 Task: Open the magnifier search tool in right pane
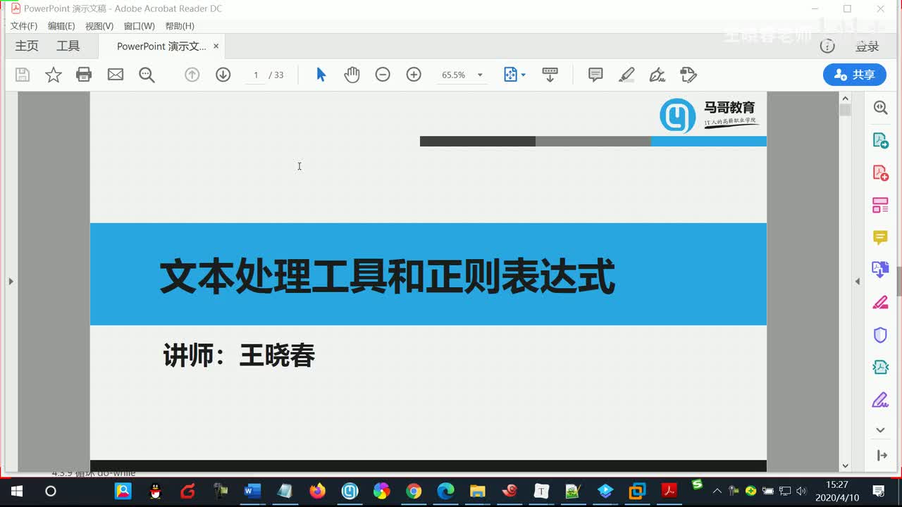point(880,107)
